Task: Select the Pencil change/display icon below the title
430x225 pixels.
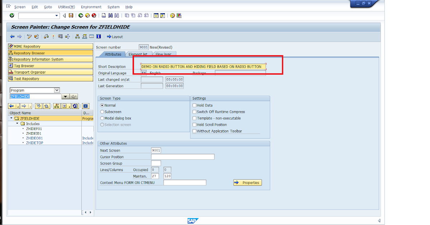Action: click(x=29, y=37)
